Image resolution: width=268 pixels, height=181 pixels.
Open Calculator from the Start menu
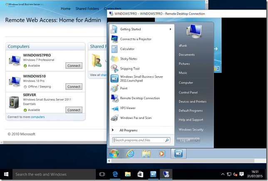click(x=127, y=49)
